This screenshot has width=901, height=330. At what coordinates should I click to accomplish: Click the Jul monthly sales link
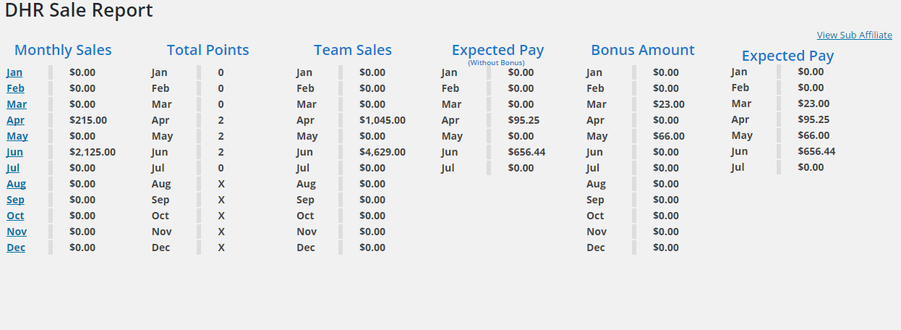tap(13, 168)
